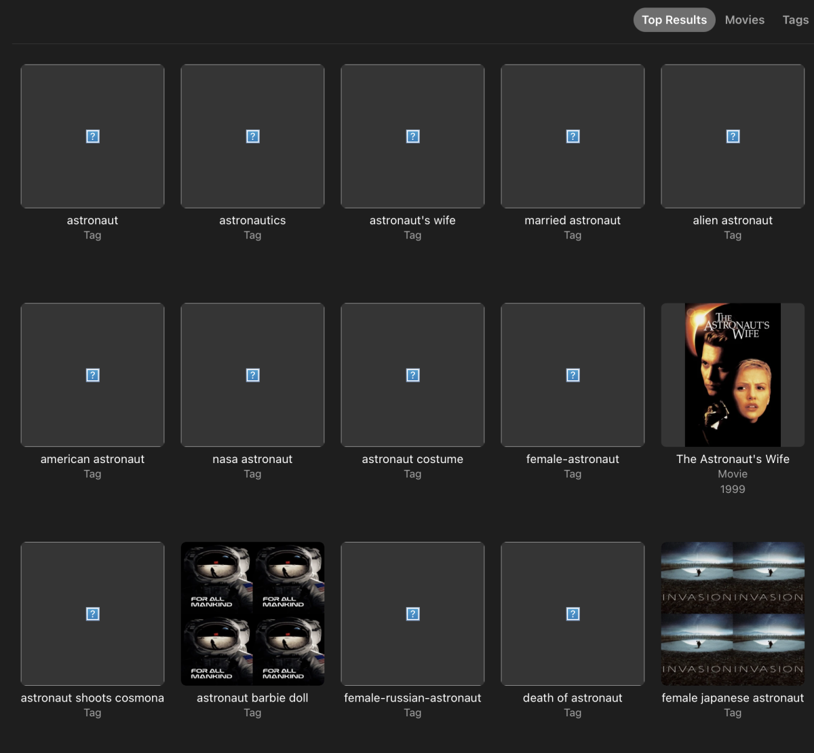Click the placeholder icon for astronaut costume tag
814x753 pixels.
pos(412,375)
